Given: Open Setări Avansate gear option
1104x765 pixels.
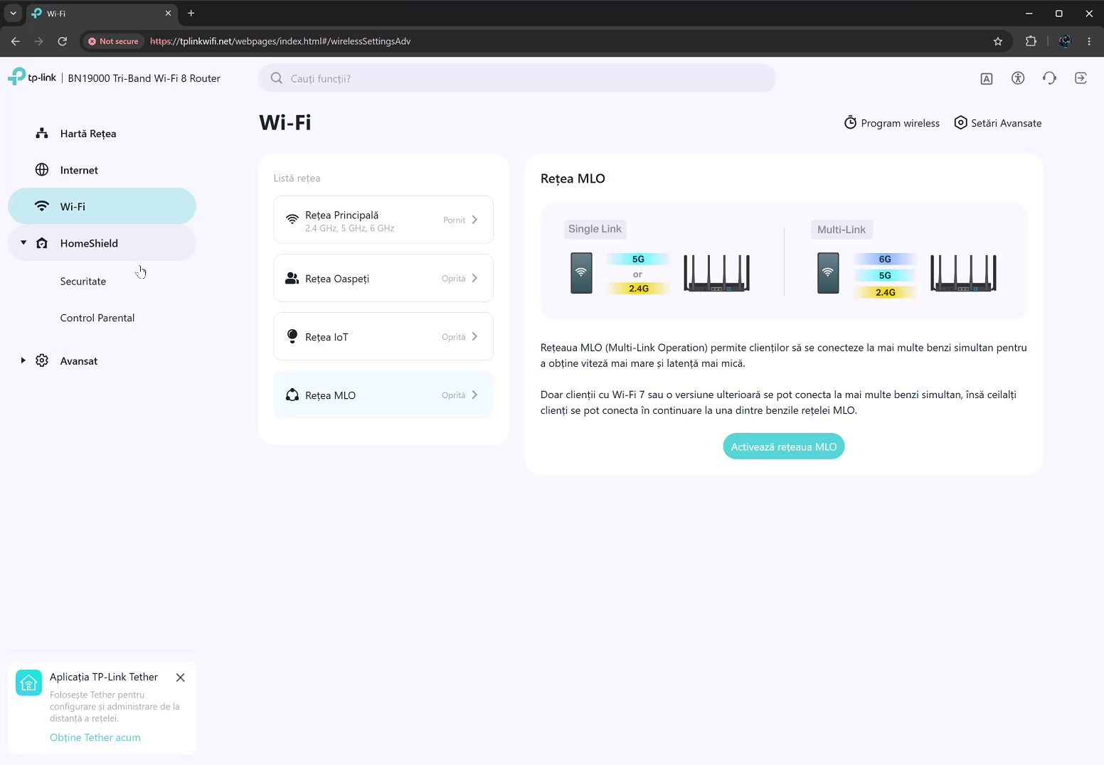Looking at the screenshot, I should point(997,123).
